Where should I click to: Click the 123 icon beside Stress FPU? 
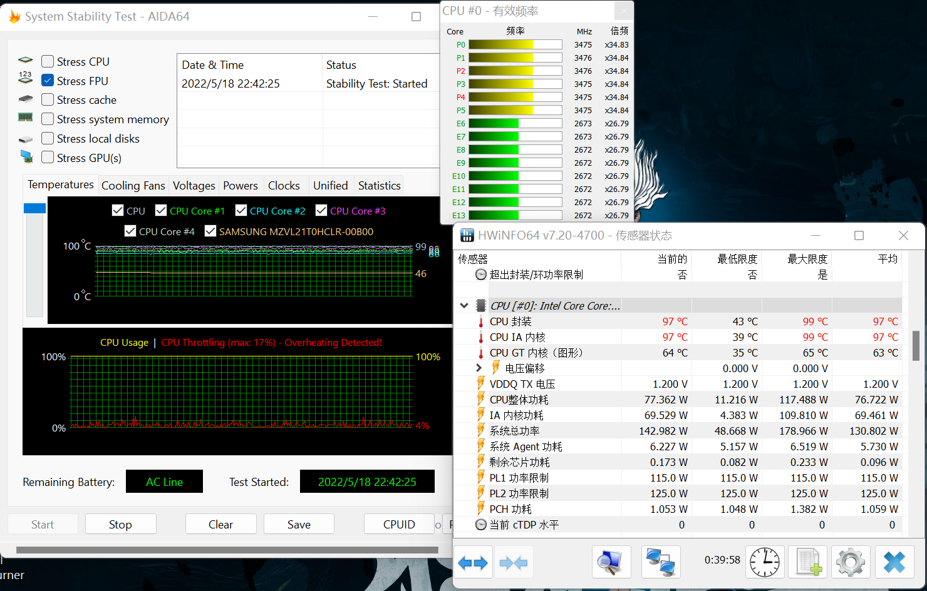[25, 78]
